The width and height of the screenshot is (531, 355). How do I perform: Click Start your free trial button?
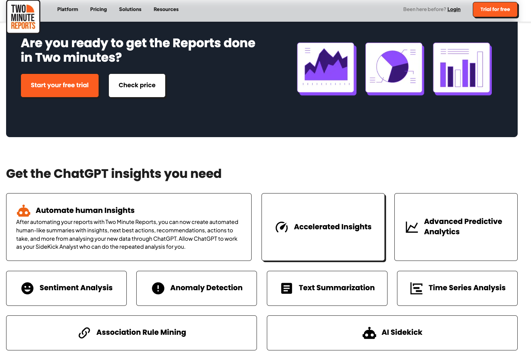(60, 85)
